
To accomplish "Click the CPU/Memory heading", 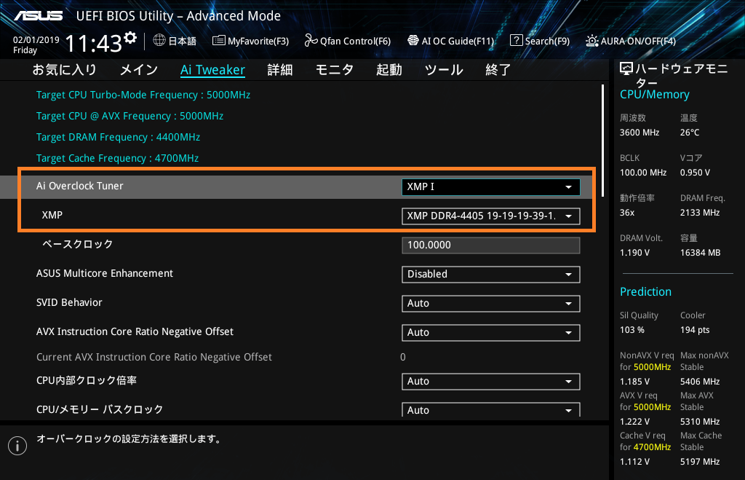I will 655,94.
